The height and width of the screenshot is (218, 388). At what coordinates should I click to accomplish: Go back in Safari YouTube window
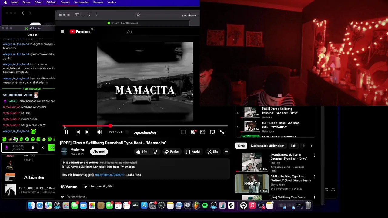89,15
